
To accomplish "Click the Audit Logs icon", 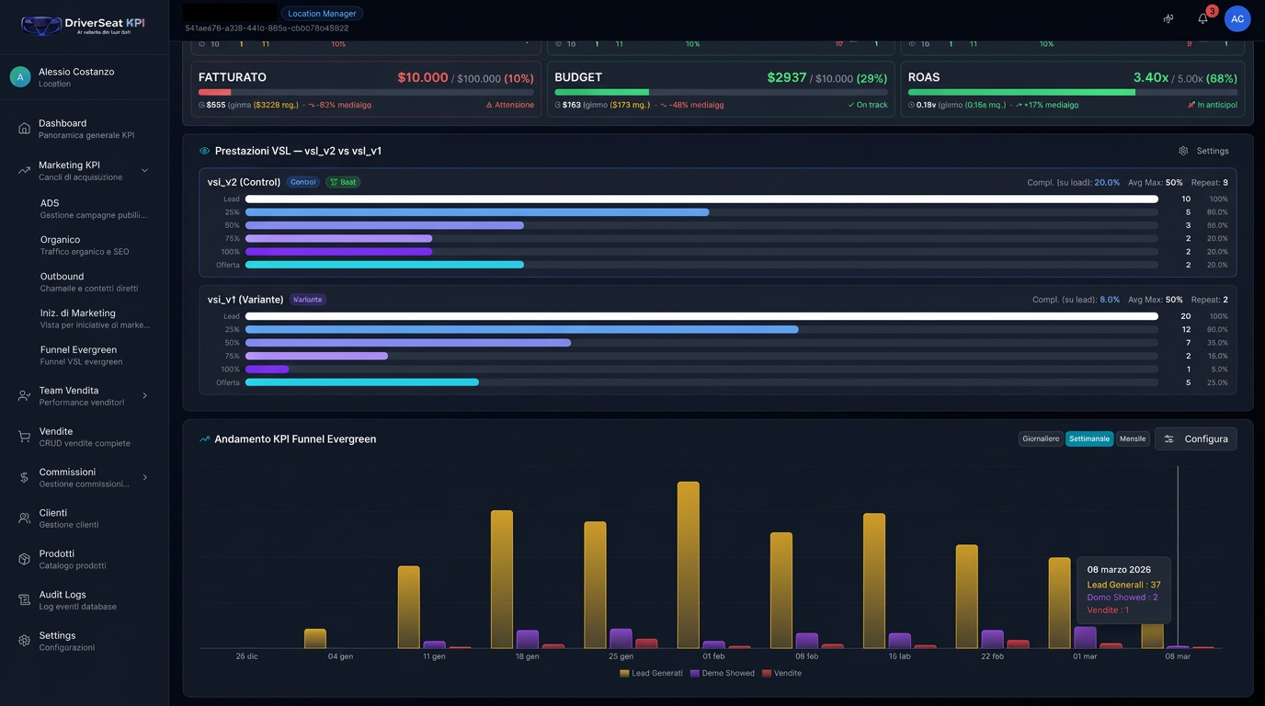I will [x=24, y=600].
